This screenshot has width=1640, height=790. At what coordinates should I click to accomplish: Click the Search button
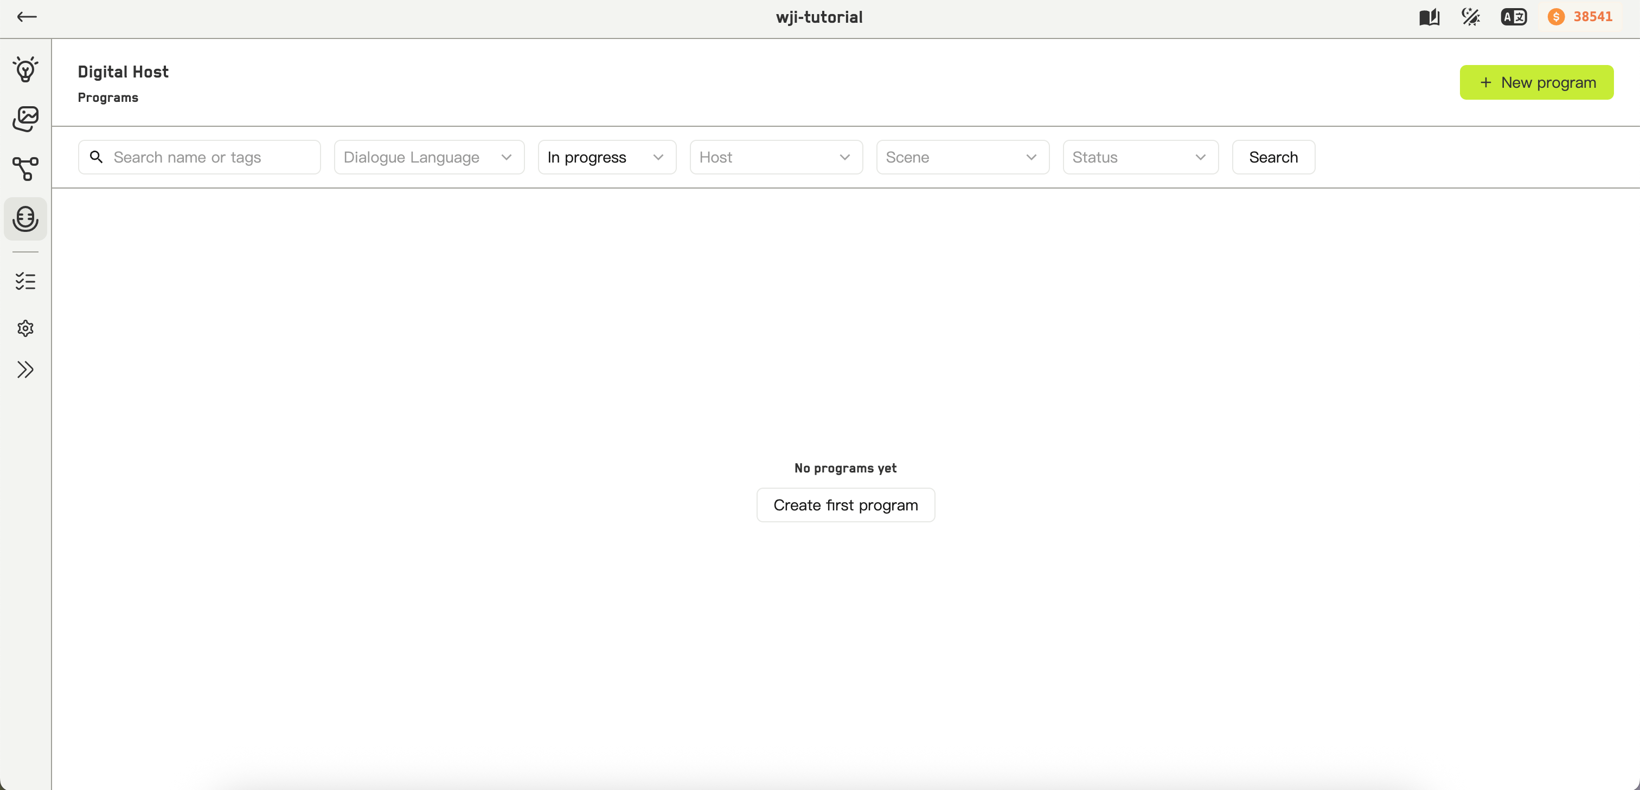(1273, 157)
